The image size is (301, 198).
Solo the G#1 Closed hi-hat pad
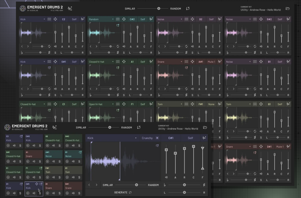coord(20,161)
